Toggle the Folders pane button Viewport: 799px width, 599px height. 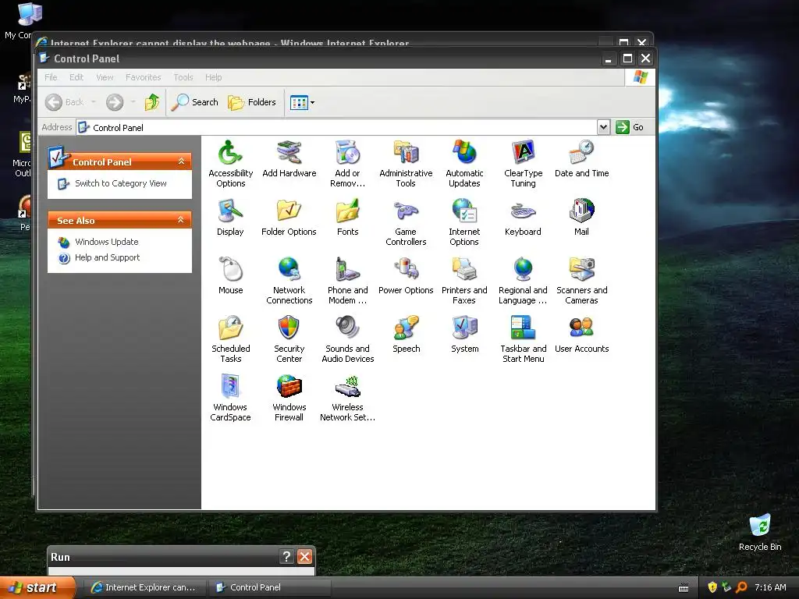[252, 102]
